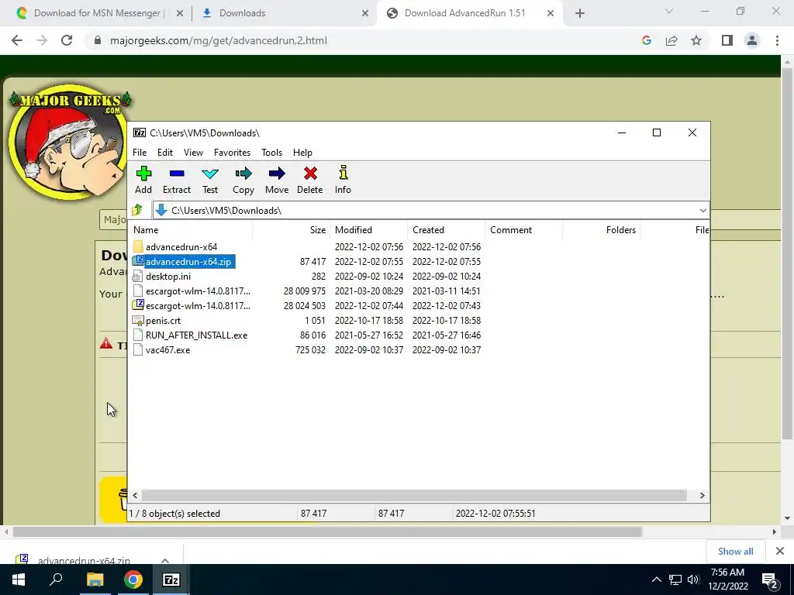The width and height of the screenshot is (794, 595).
Task: Go up one folder level in 7-Zip
Action: coord(137,210)
